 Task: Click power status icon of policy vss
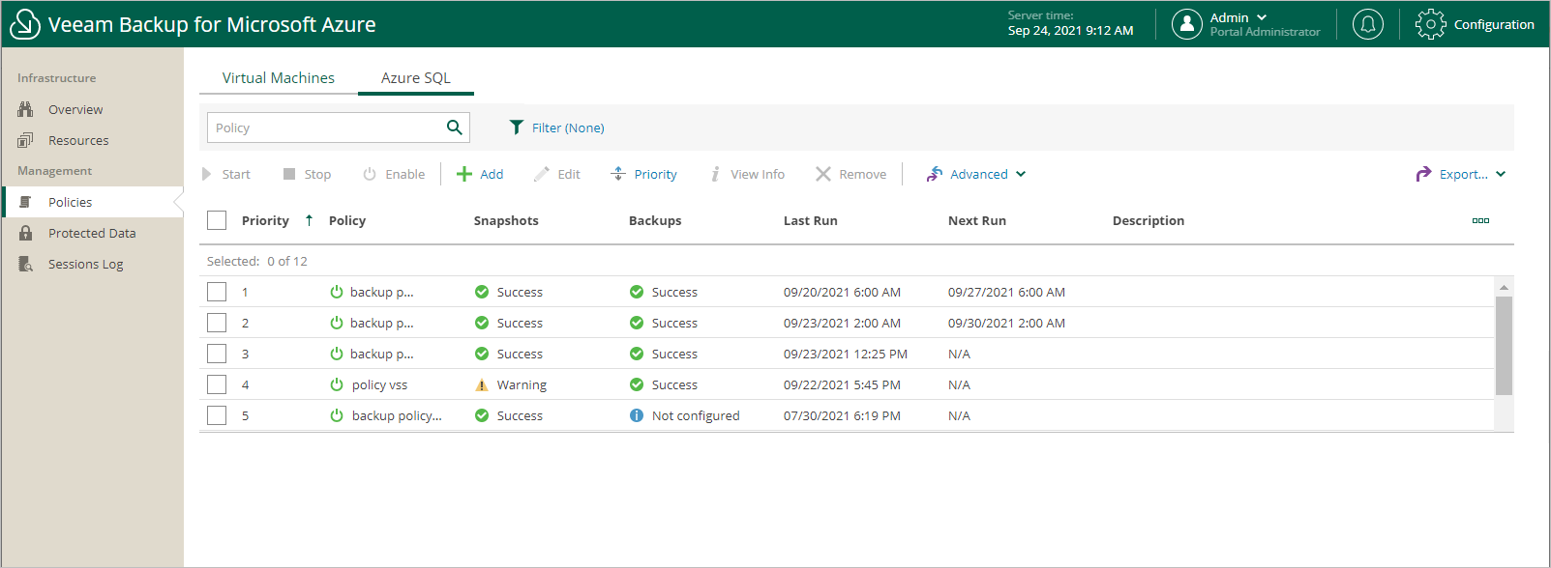337,384
